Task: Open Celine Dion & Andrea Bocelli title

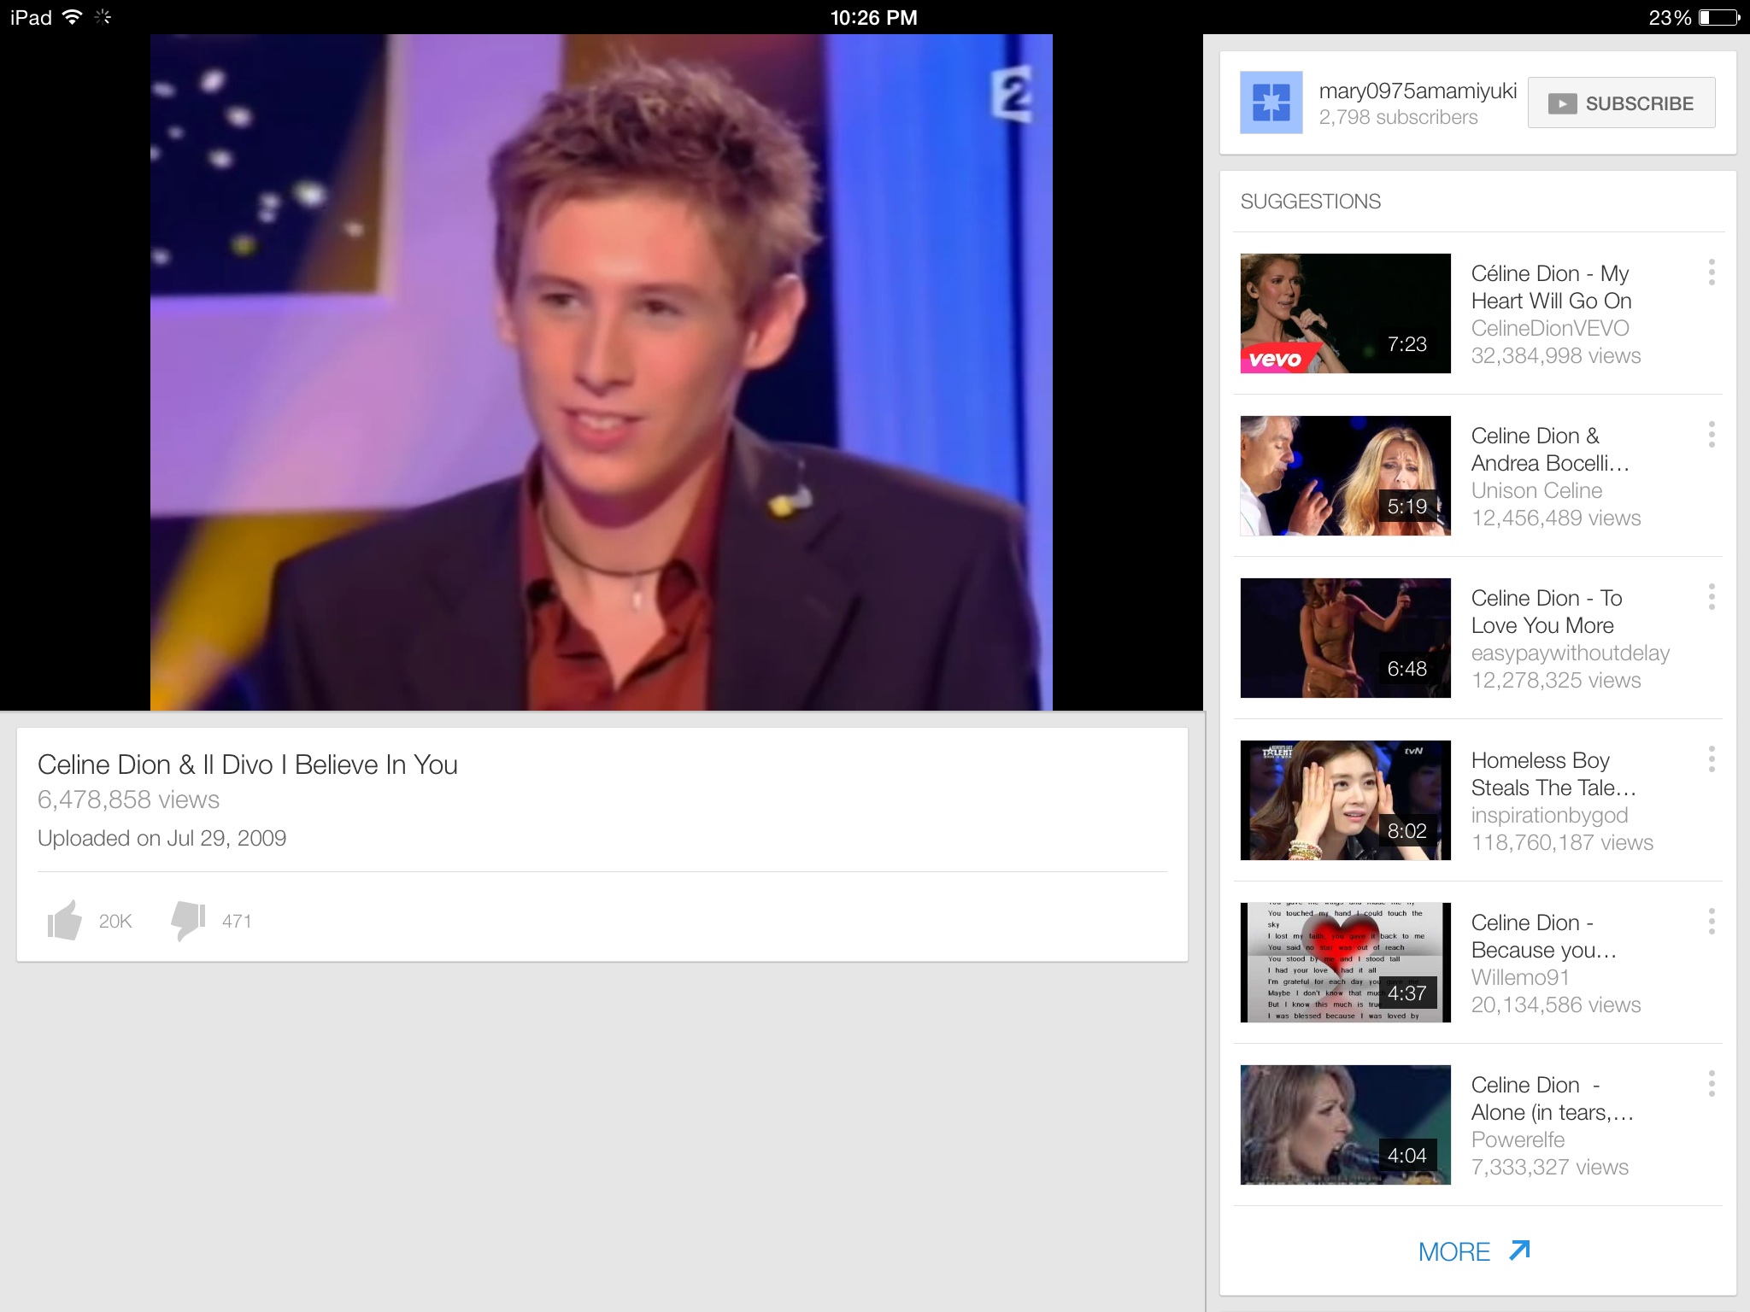Action: tap(1550, 449)
